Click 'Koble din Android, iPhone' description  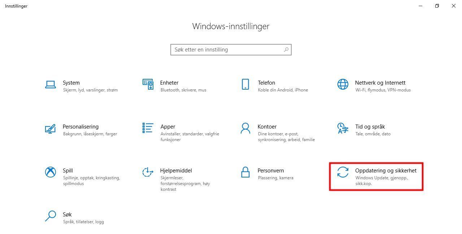(283, 90)
